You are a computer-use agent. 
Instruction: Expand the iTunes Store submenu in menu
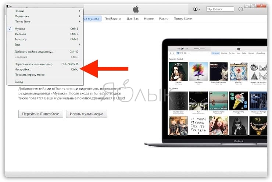tap(45, 22)
